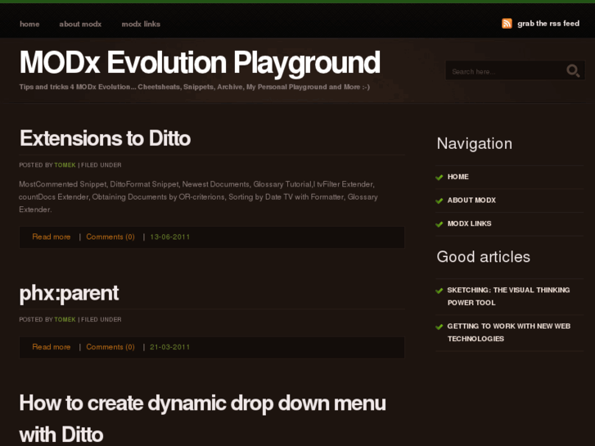Click the 13-06-2011 date text
Screen dimensions: 595x446
170,237
